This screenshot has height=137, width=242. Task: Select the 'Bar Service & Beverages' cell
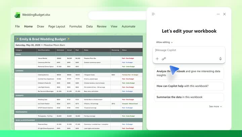pos(46,91)
